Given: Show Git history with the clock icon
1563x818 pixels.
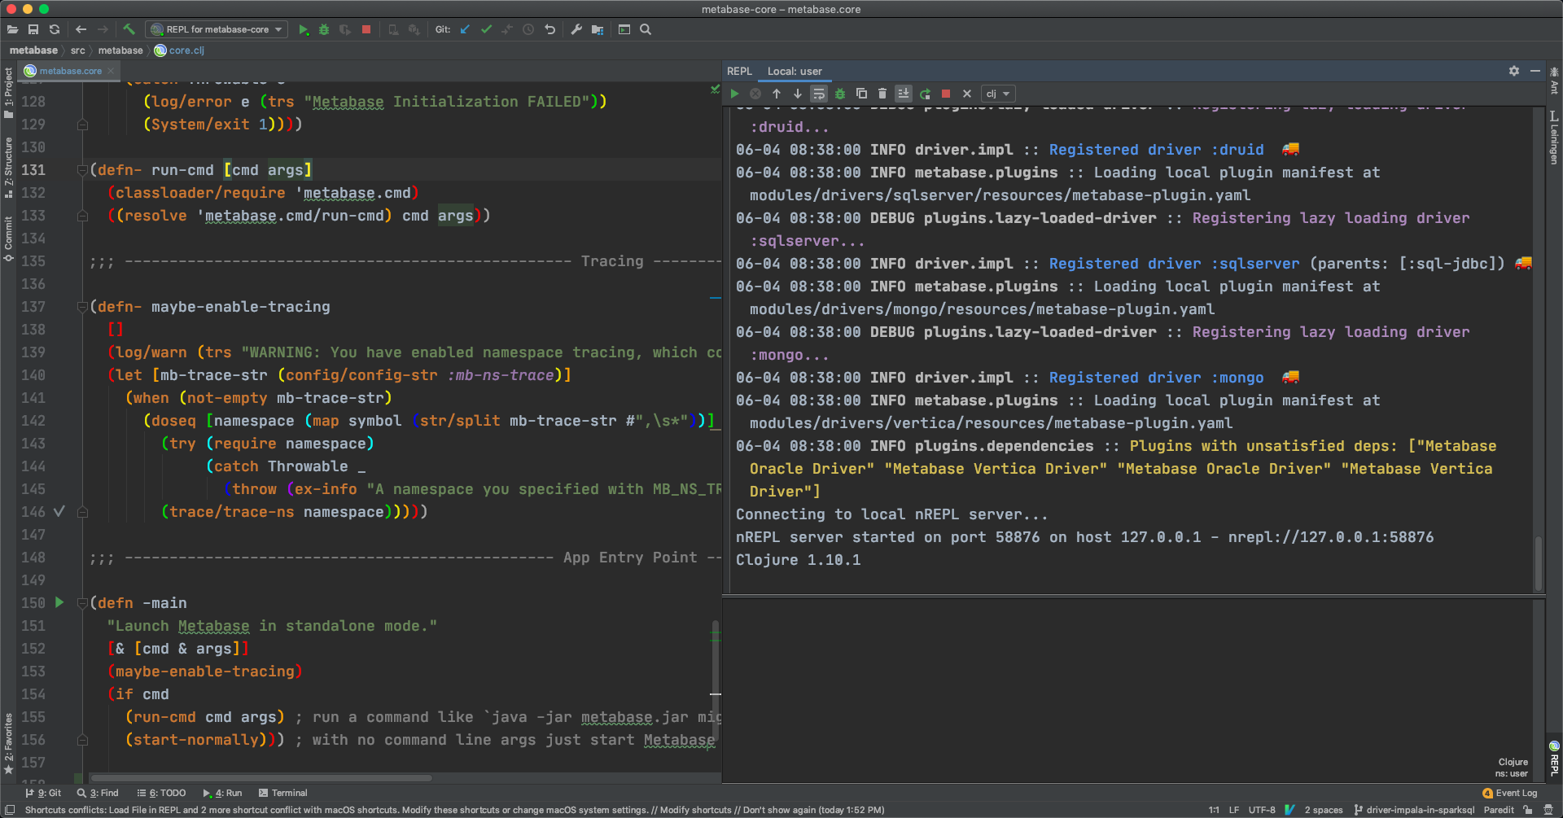Looking at the screenshot, I should [528, 29].
